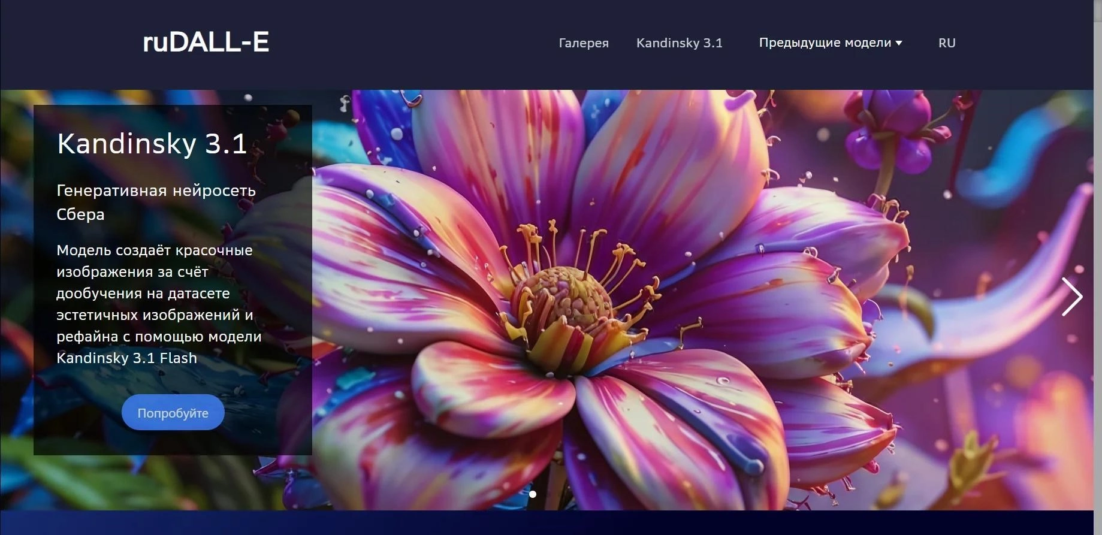Click the caret beside Предыдущие модели
Viewport: 1102px width, 535px height.
(898, 43)
